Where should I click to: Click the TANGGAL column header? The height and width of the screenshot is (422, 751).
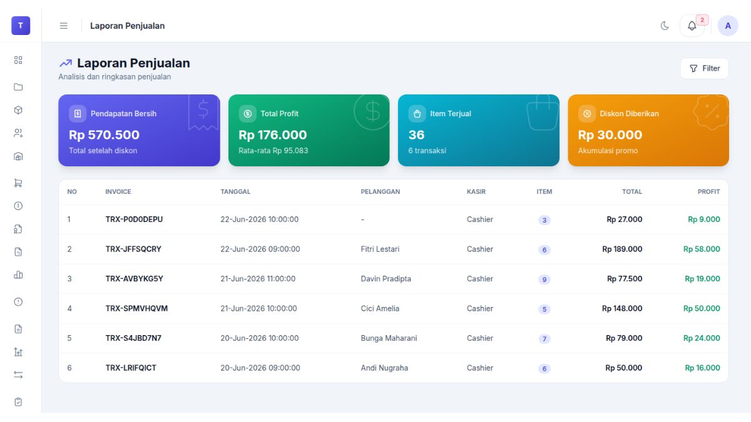point(235,192)
